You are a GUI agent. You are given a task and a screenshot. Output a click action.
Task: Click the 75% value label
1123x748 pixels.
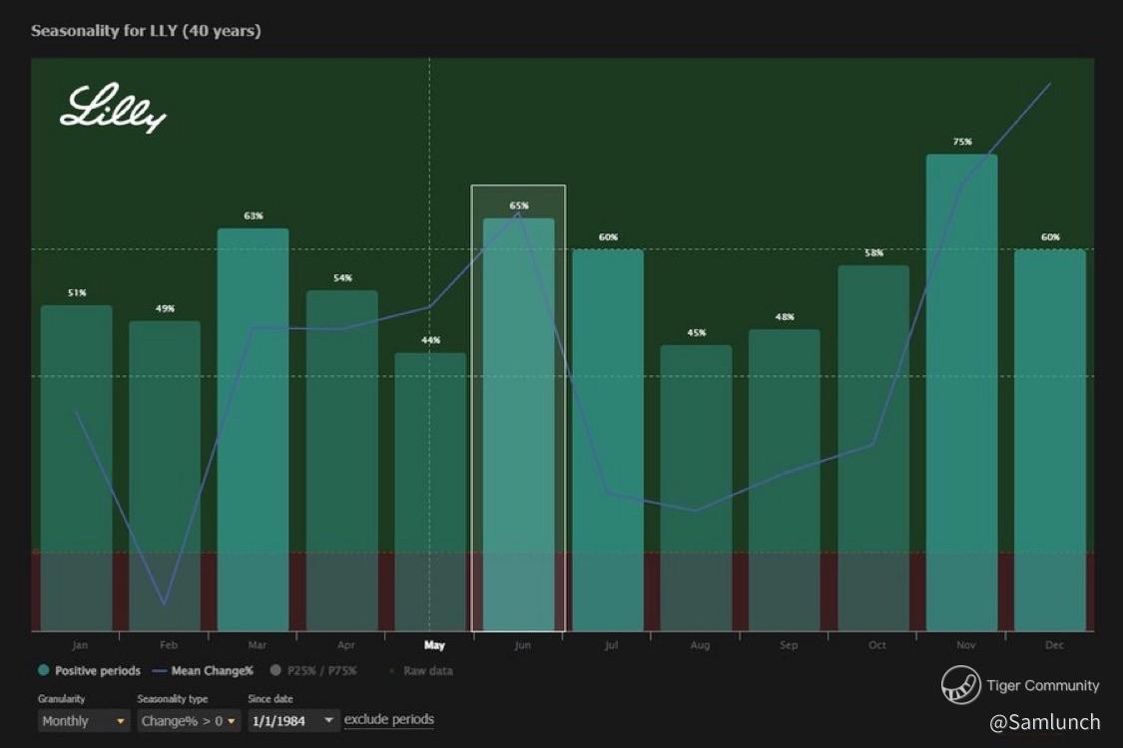pos(962,142)
